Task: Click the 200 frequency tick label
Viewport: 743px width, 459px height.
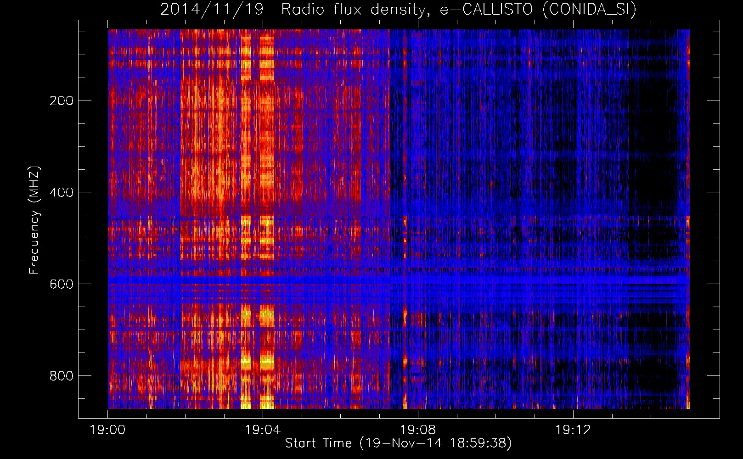Action: coord(62,101)
